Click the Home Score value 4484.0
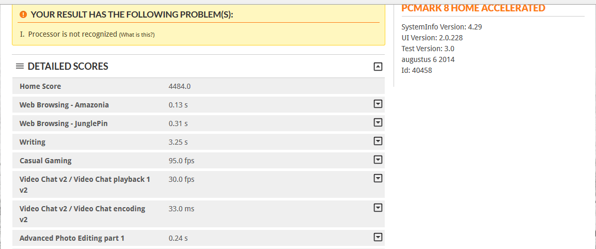The image size is (596, 249). [x=180, y=86]
